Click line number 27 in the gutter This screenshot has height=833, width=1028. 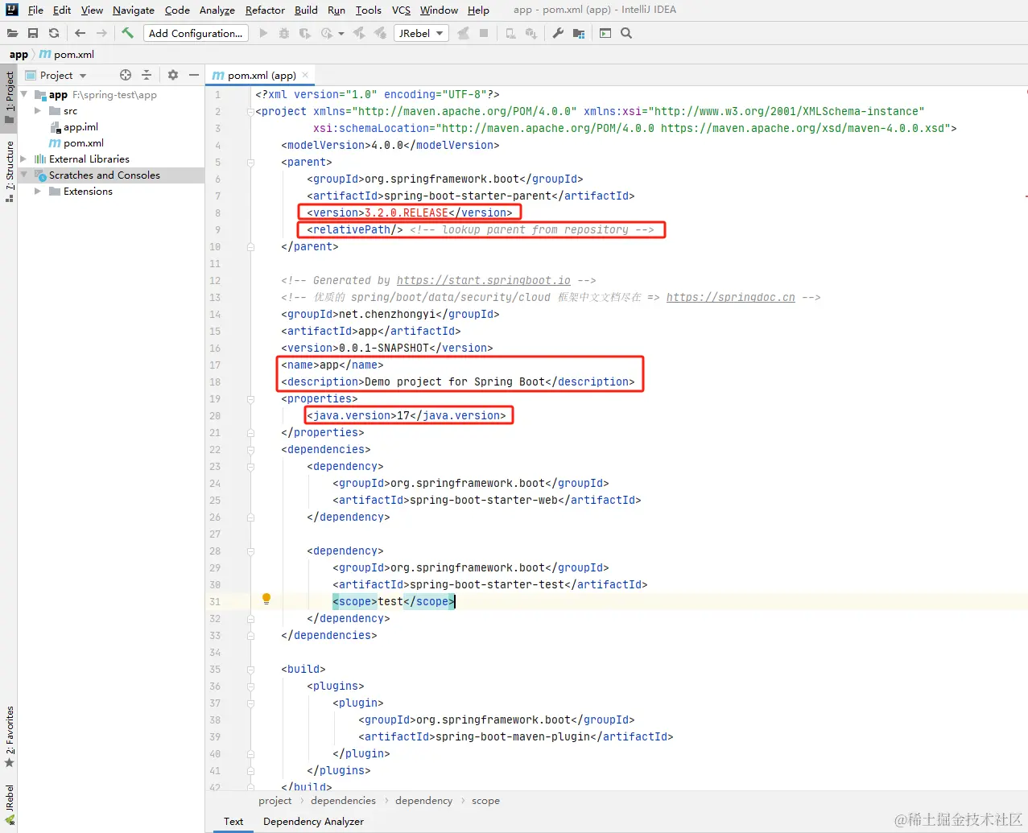point(215,534)
